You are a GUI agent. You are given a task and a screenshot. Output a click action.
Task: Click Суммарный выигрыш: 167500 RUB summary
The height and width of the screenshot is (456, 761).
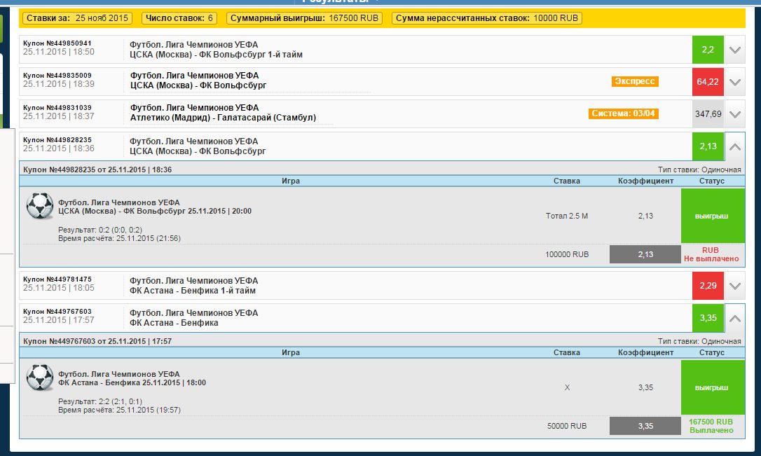(304, 18)
